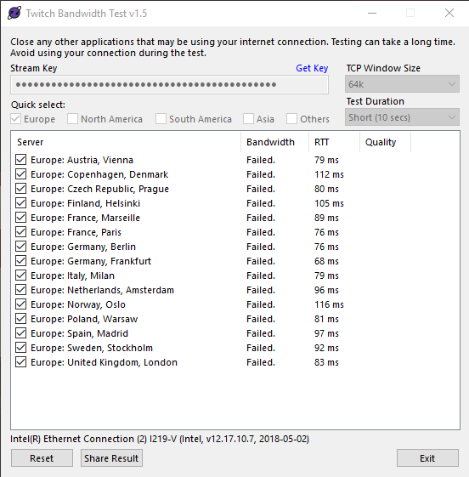
Task: Click the 68 ms RTT value
Action: click(x=326, y=261)
